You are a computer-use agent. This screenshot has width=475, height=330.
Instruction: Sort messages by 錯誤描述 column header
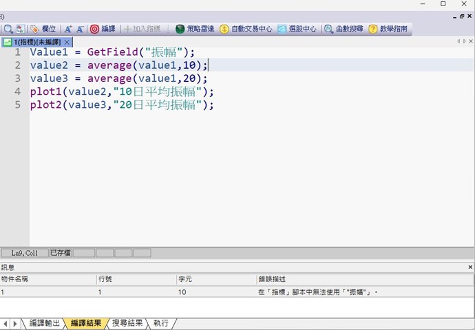[363, 279]
